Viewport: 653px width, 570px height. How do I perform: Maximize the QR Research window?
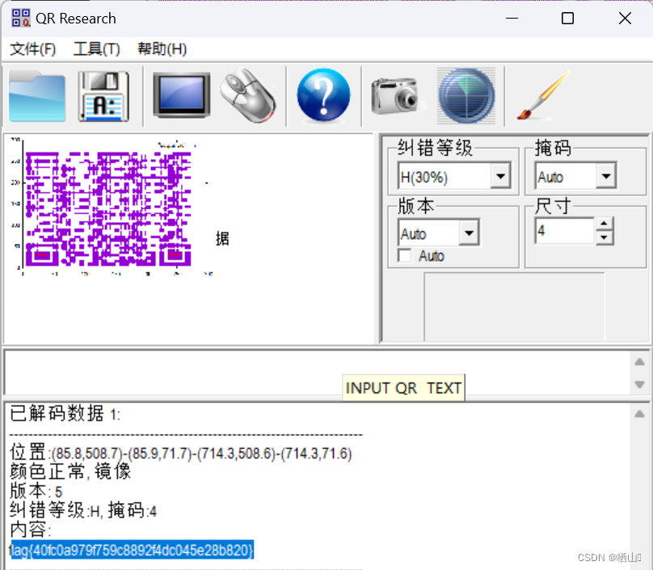click(x=567, y=19)
